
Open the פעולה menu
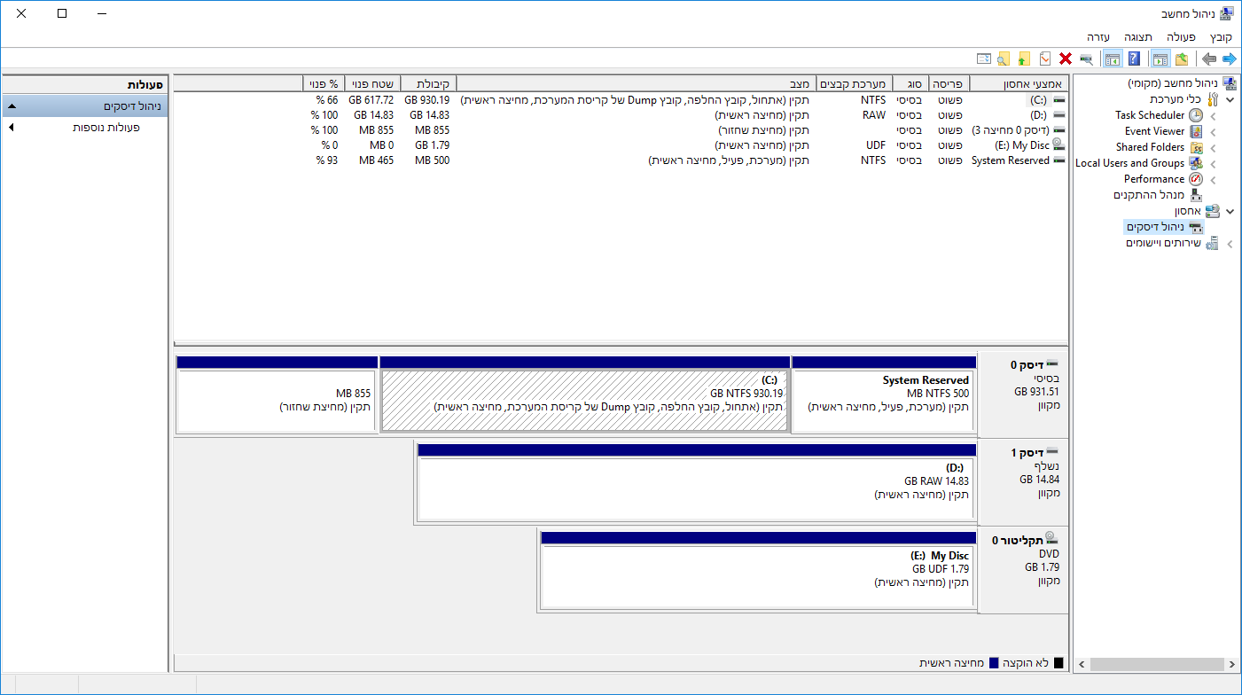(x=1181, y=37)
